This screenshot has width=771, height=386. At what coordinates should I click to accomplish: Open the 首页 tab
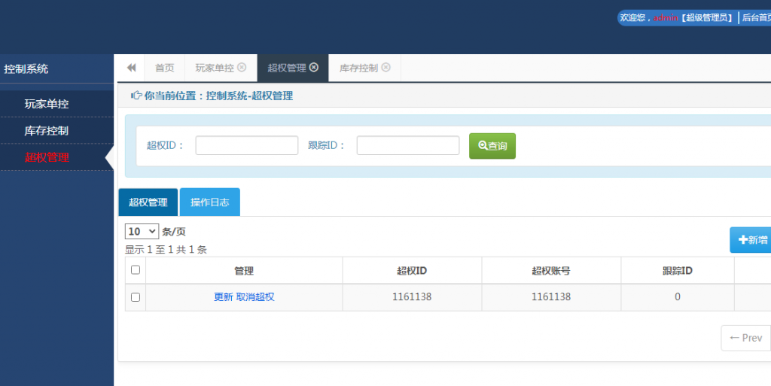pyautogui.click(x=164, y=68)
